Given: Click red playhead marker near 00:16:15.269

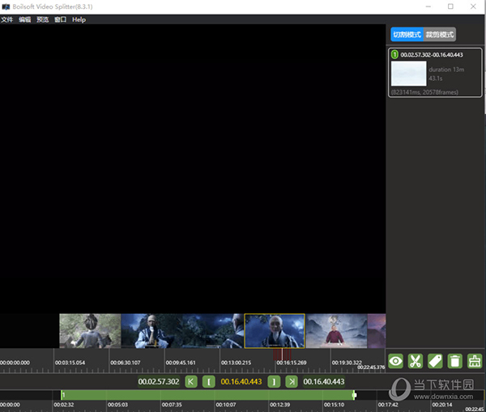Looking at the screenshot, I should pyautogui.click(x=282, y=354).
